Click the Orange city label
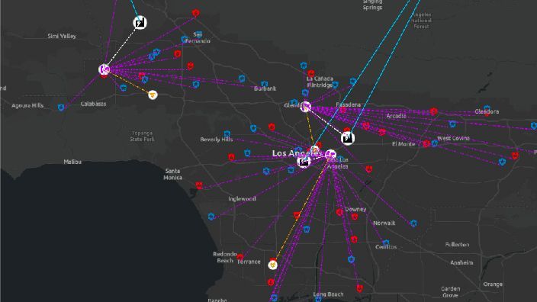 [493, 284]
